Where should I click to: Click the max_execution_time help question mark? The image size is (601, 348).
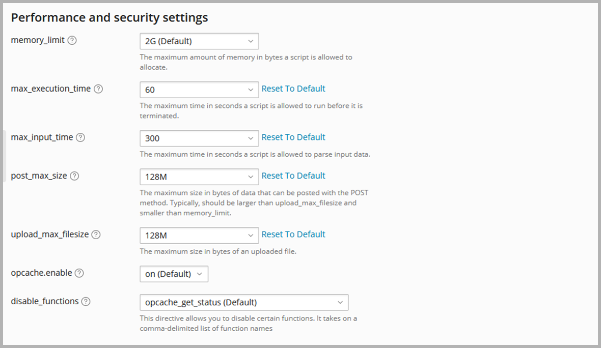click(x=98, y=89)
